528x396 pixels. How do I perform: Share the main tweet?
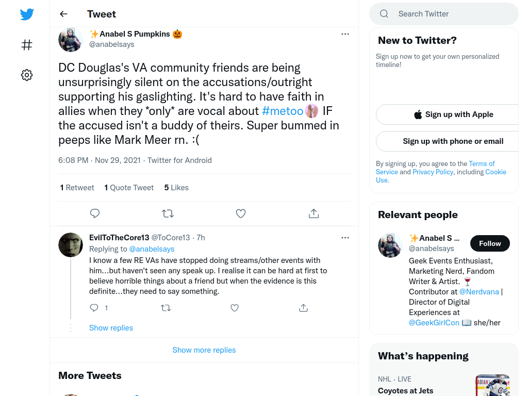pyautogui.click(x=313, y=213)
